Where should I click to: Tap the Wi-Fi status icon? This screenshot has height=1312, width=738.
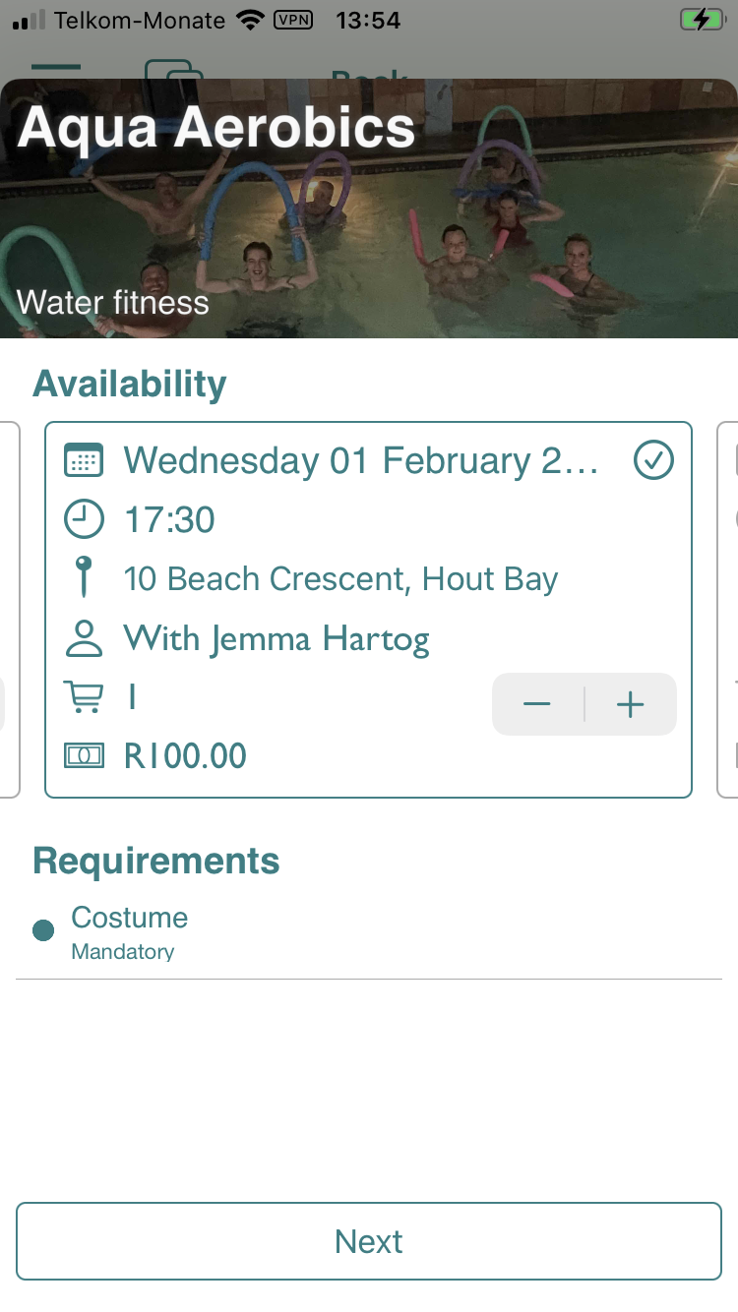[251, 20]
